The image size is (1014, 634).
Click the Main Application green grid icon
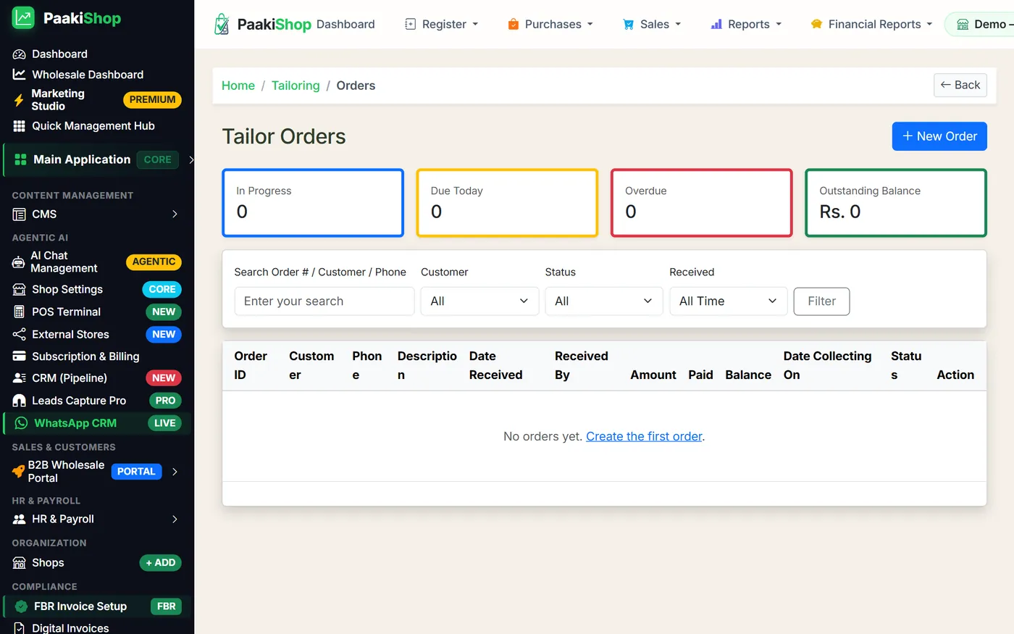click(x=20, y=159)
